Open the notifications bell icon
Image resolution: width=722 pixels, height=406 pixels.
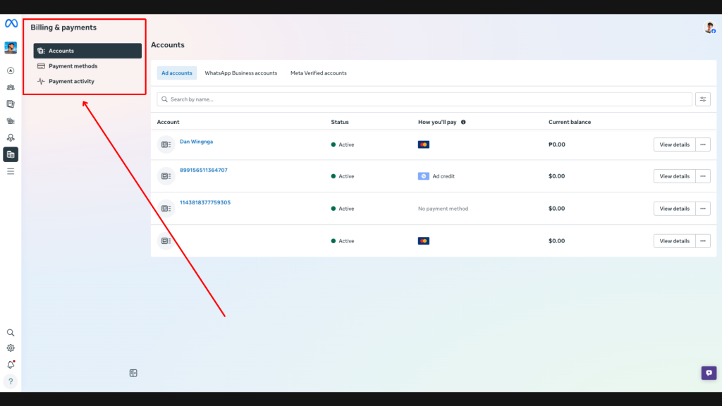11,364
